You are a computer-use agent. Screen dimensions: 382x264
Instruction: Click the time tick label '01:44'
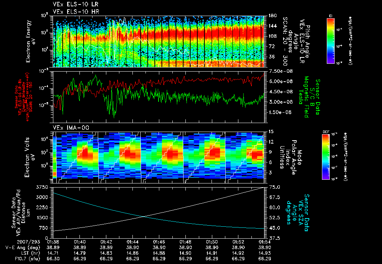pyautogui.click(x=132, y=242)
